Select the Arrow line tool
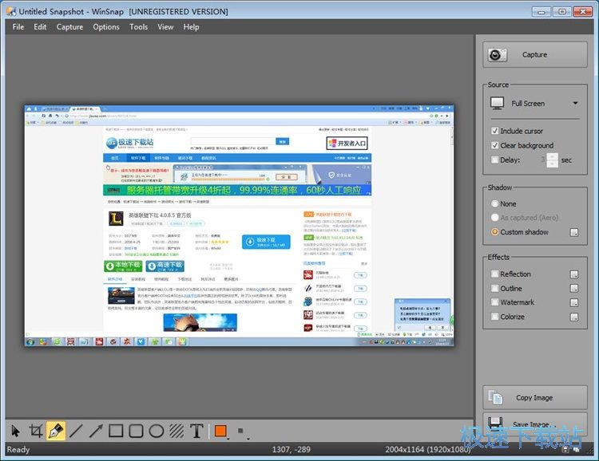 (96, 431)
